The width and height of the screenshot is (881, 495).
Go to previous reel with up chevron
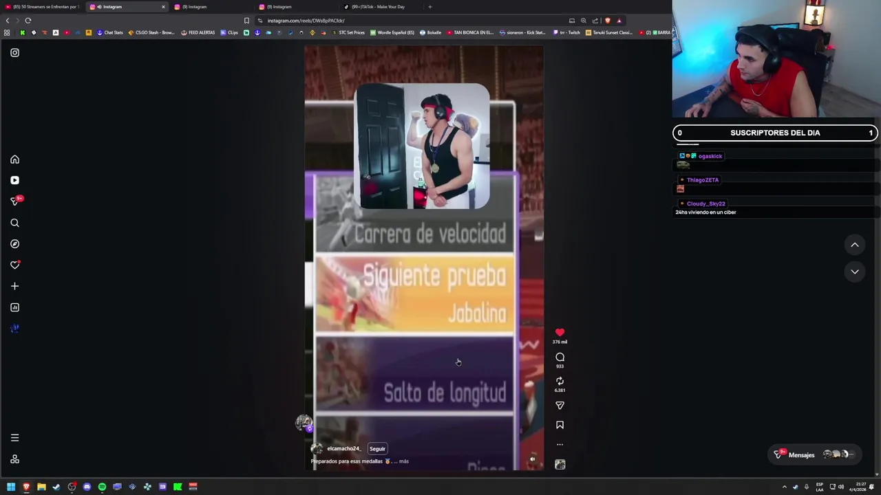tap(854, 245)
